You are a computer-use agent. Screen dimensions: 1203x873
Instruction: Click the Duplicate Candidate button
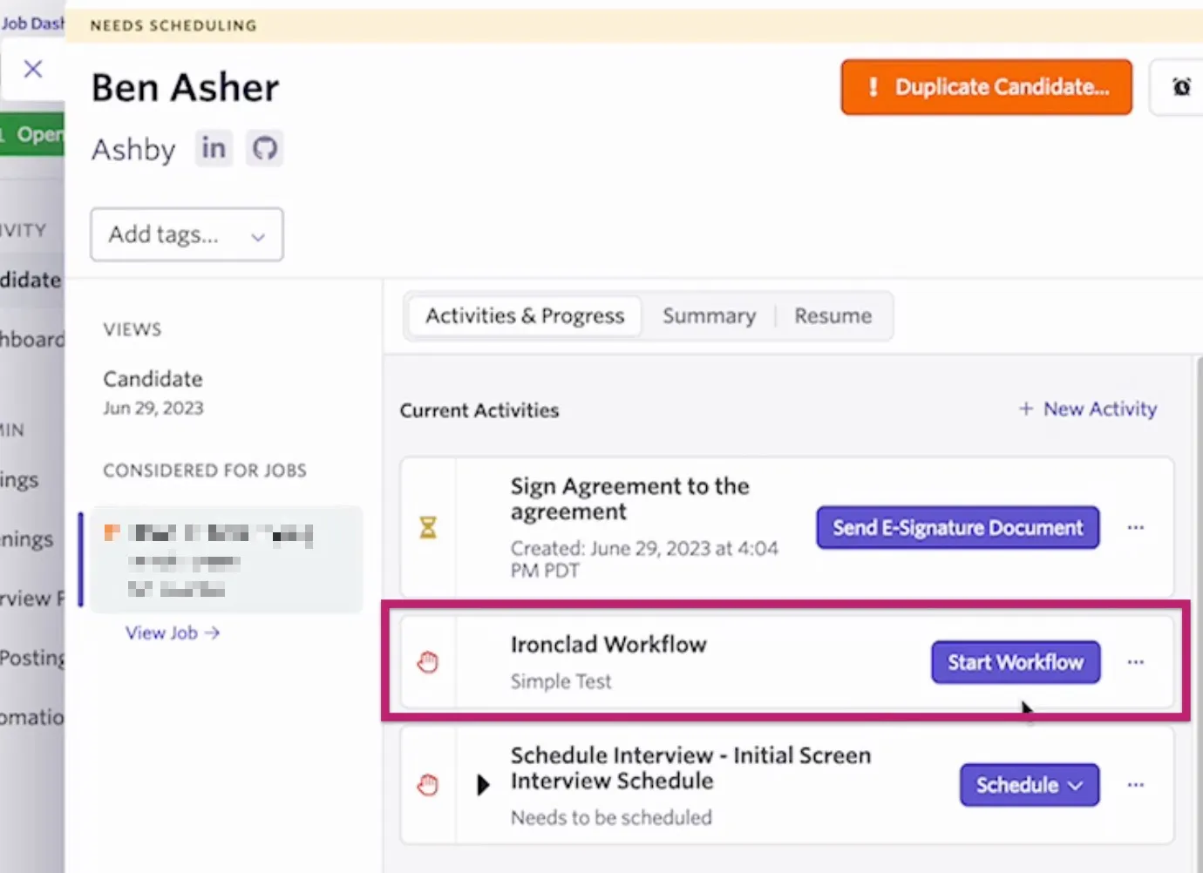pyautogui.click(x=986, y=87)
